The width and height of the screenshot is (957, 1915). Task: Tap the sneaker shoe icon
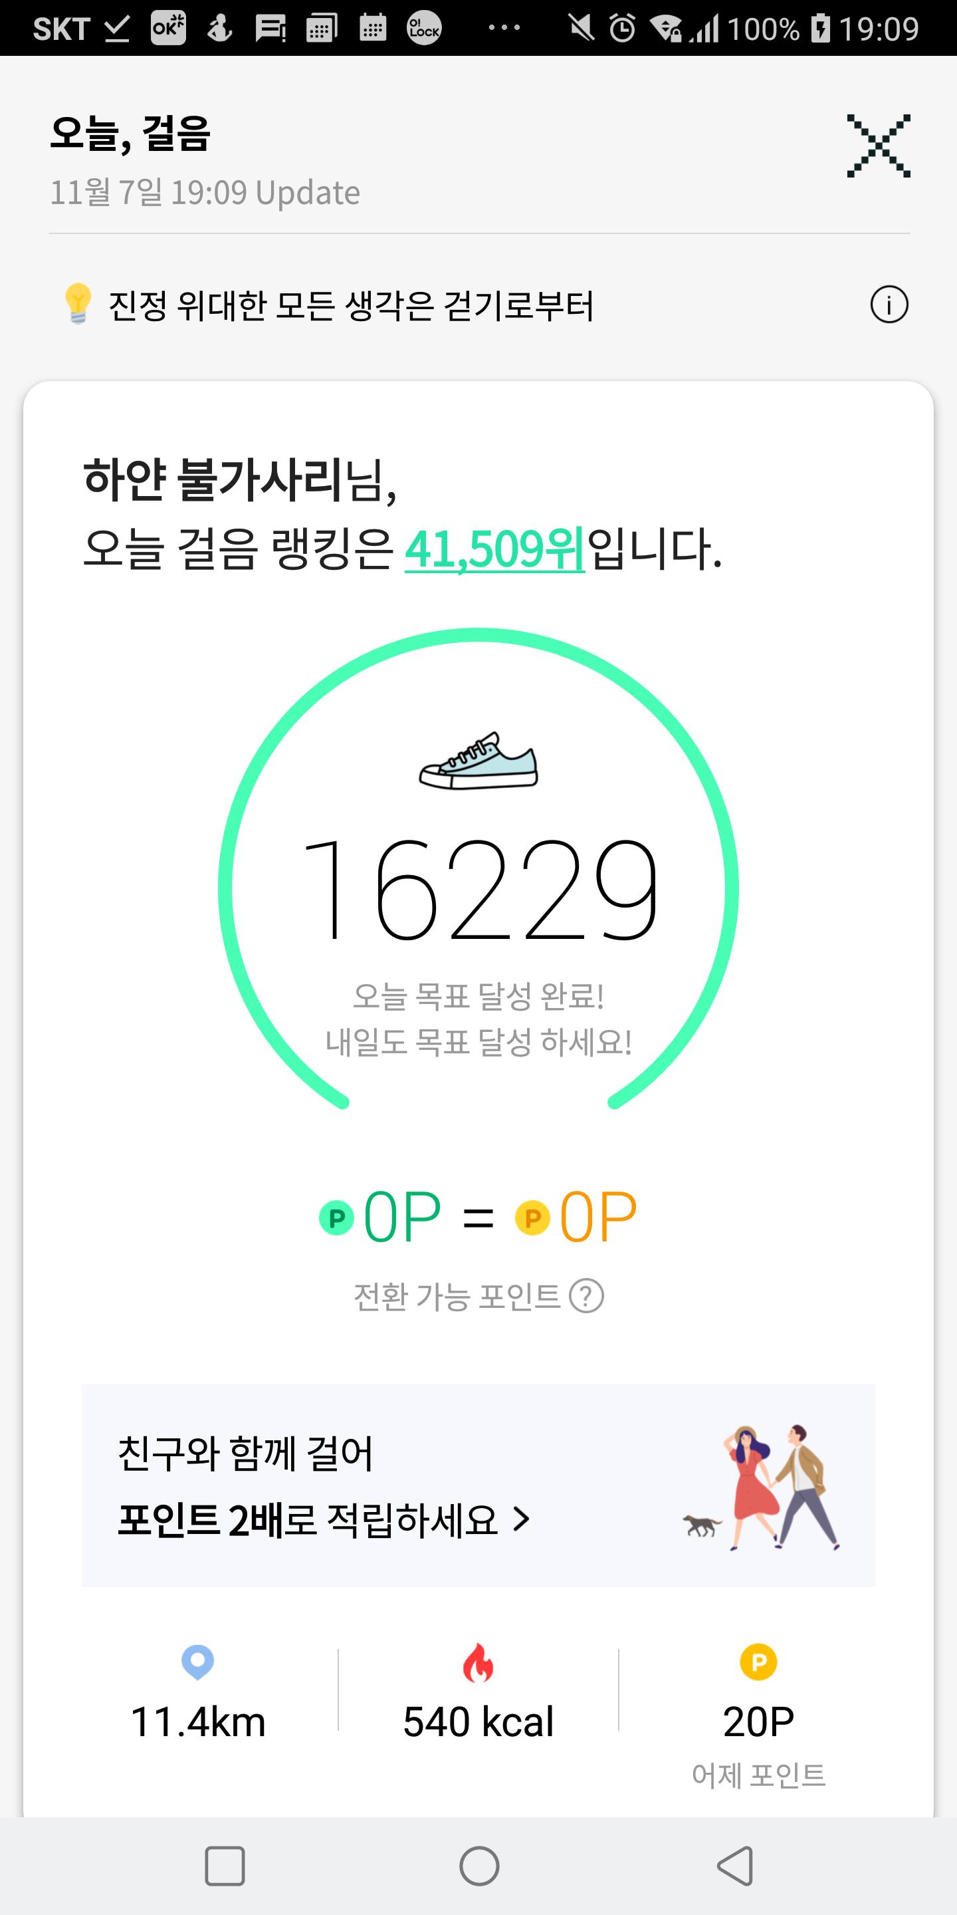click(478, 761)
